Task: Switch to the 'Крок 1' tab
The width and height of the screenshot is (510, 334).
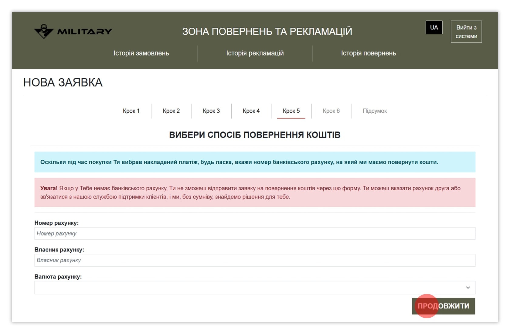Action: pos(131,111)
